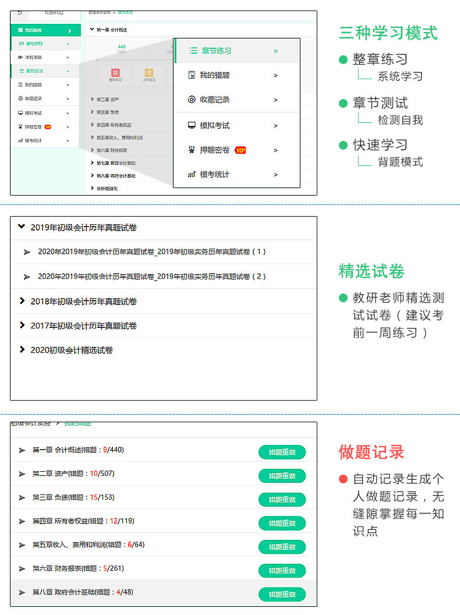
Task: Open 冲刺决战 in the left sidebar
Action: [45, 57]
